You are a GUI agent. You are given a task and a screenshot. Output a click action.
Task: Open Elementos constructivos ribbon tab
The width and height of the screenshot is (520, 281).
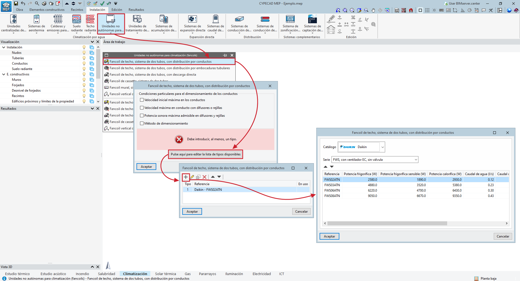coord(47,10)
